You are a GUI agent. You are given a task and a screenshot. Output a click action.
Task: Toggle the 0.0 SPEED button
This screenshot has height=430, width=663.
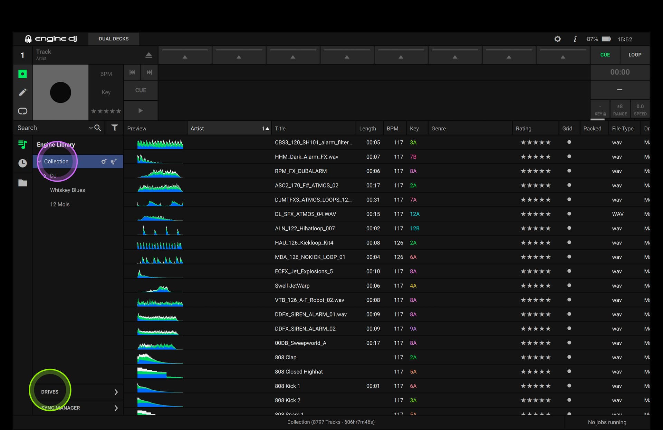pos(640,110)
